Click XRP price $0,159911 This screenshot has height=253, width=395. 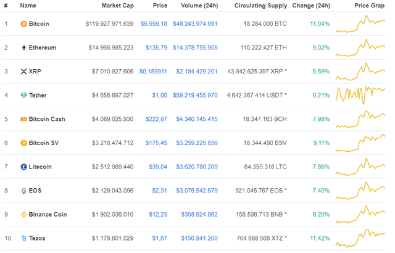tap(153, 72)
